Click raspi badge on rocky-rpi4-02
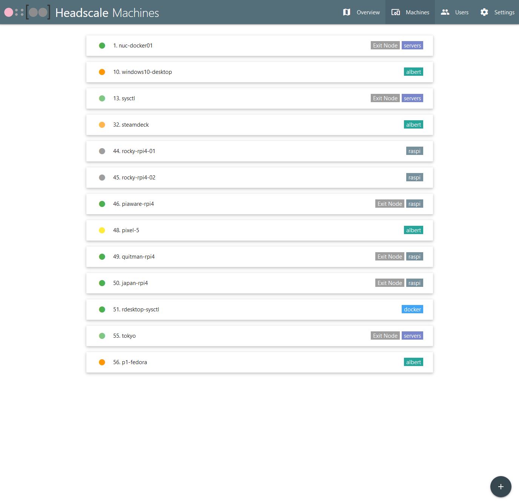This screenshot has height=504, width=519. point(415,178)
